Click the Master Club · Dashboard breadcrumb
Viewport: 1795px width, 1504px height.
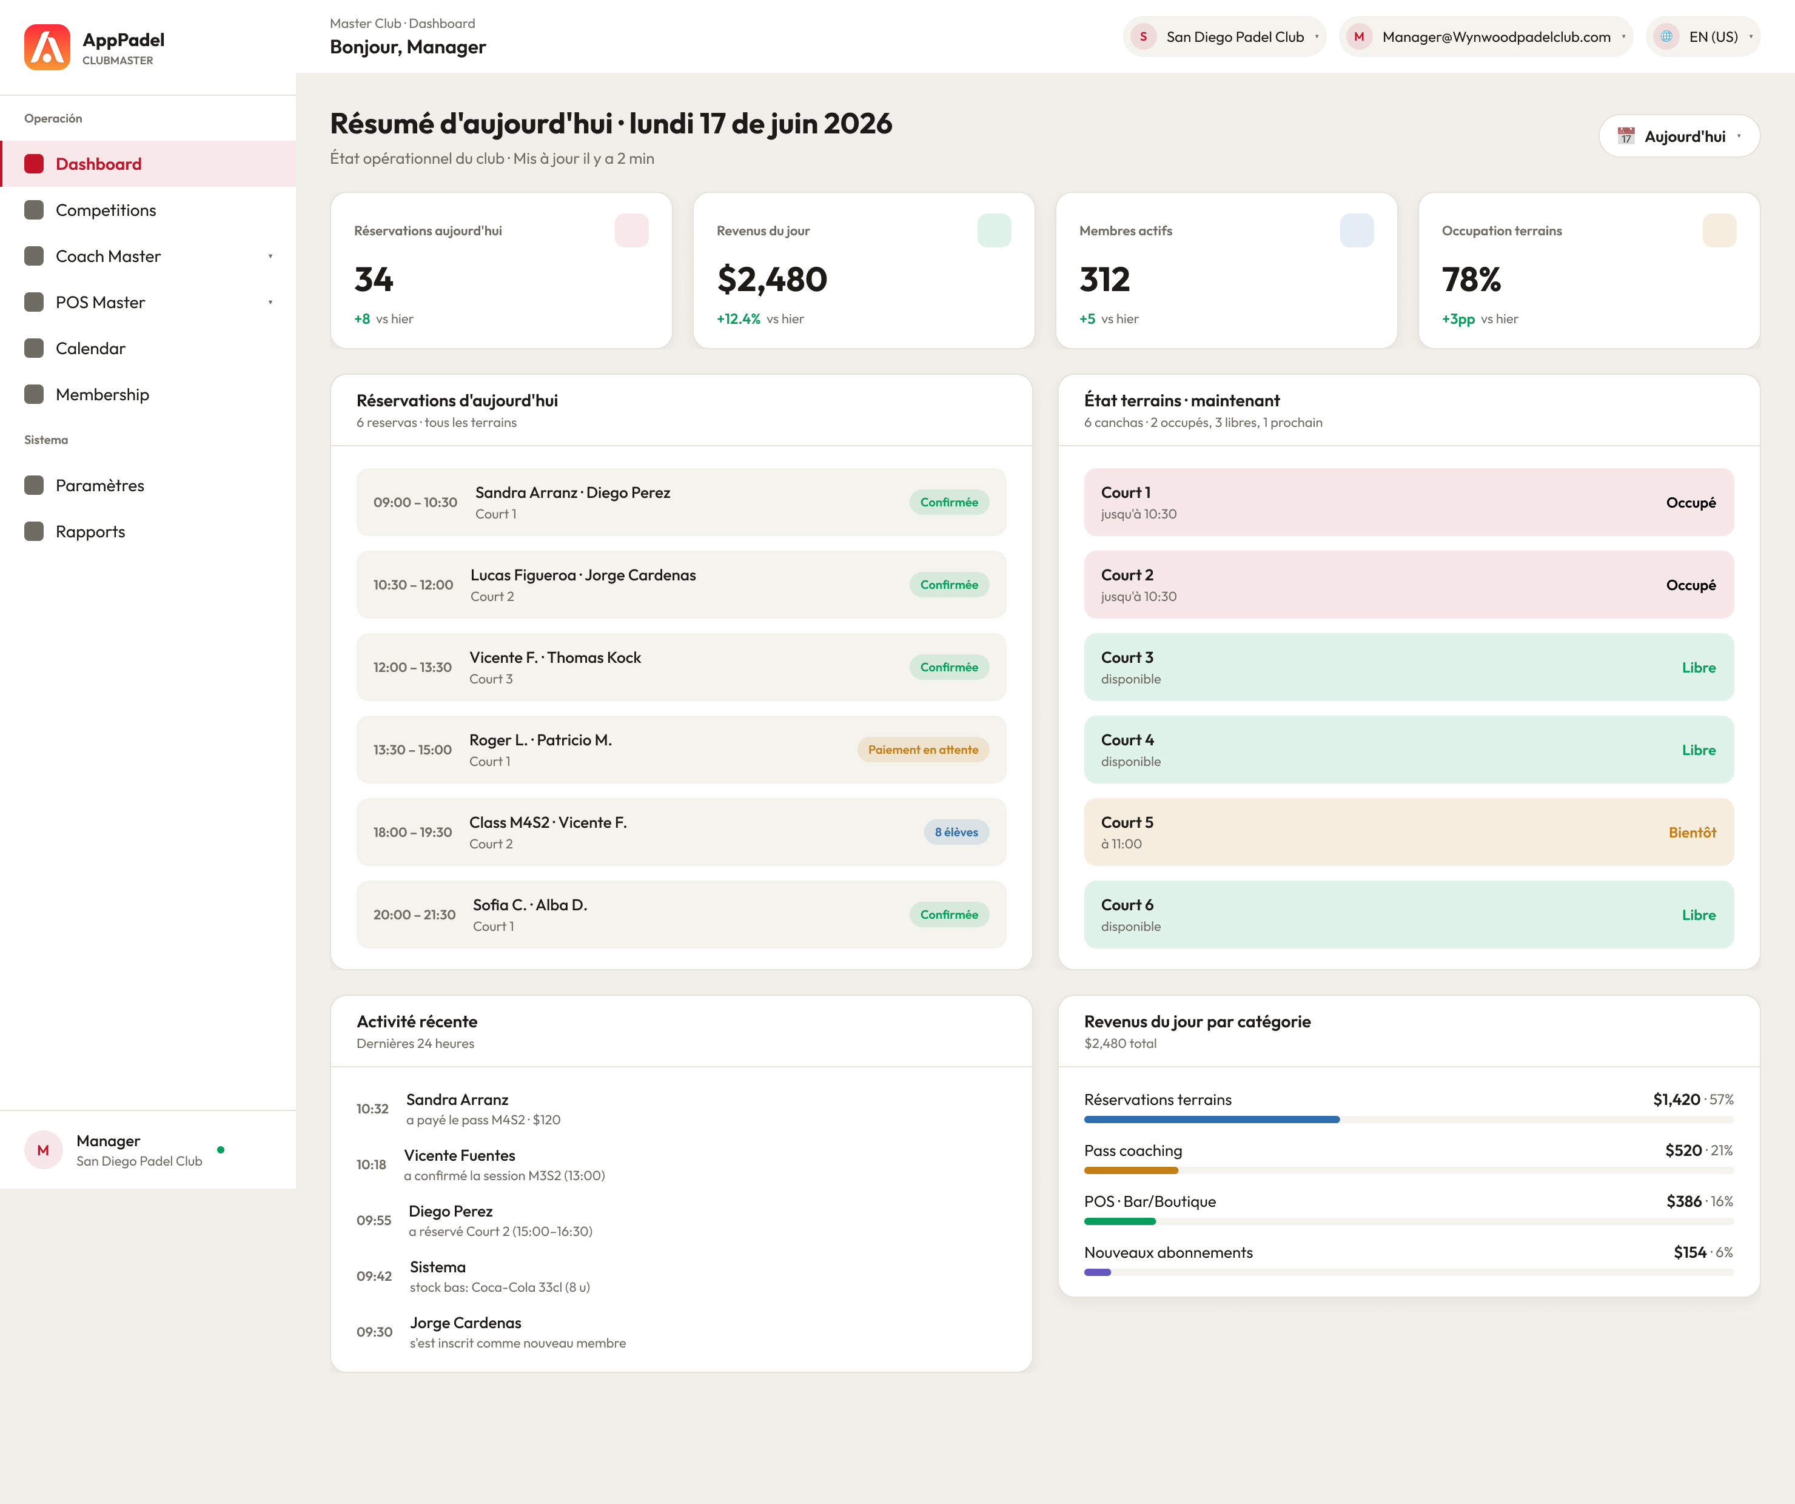point(403,23)
